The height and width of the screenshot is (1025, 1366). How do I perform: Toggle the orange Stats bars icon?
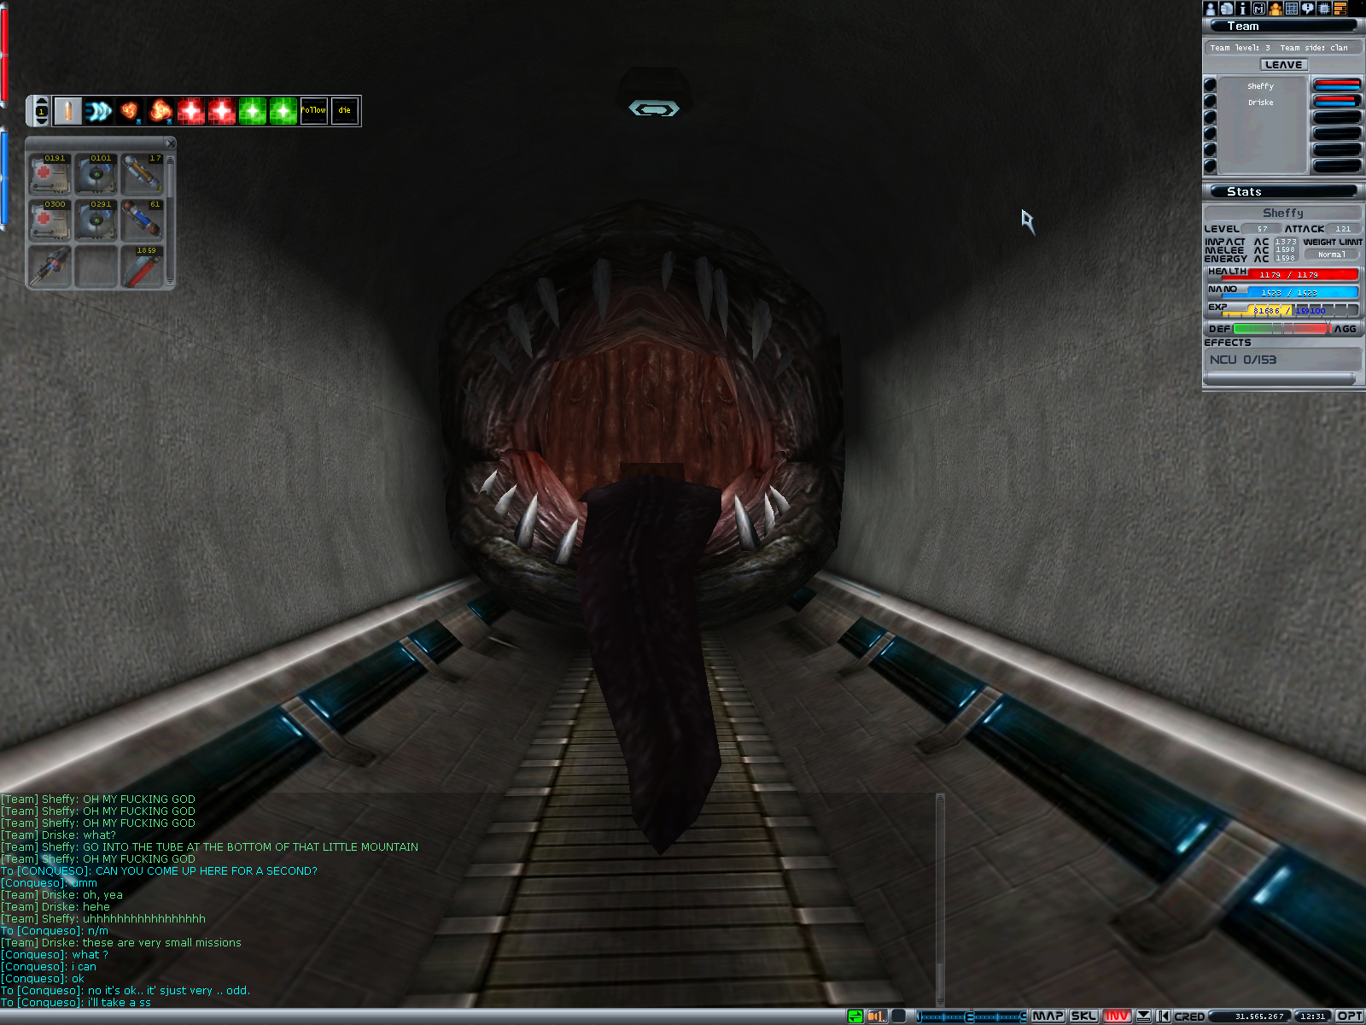click(x=1340, y=9)
